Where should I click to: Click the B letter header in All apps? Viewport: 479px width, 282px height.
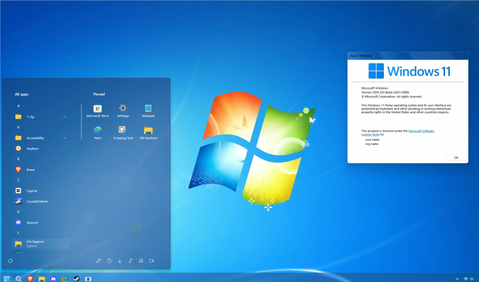click(18, 159)
